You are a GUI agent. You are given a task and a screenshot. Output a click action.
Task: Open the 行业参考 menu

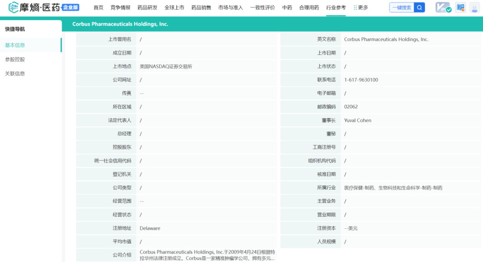(336, 8)
